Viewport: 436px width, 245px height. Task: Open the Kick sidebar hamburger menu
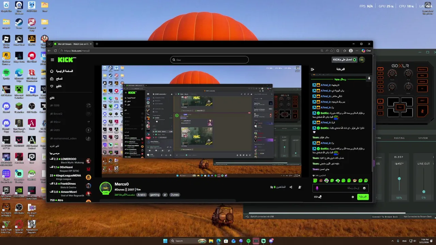52,60
